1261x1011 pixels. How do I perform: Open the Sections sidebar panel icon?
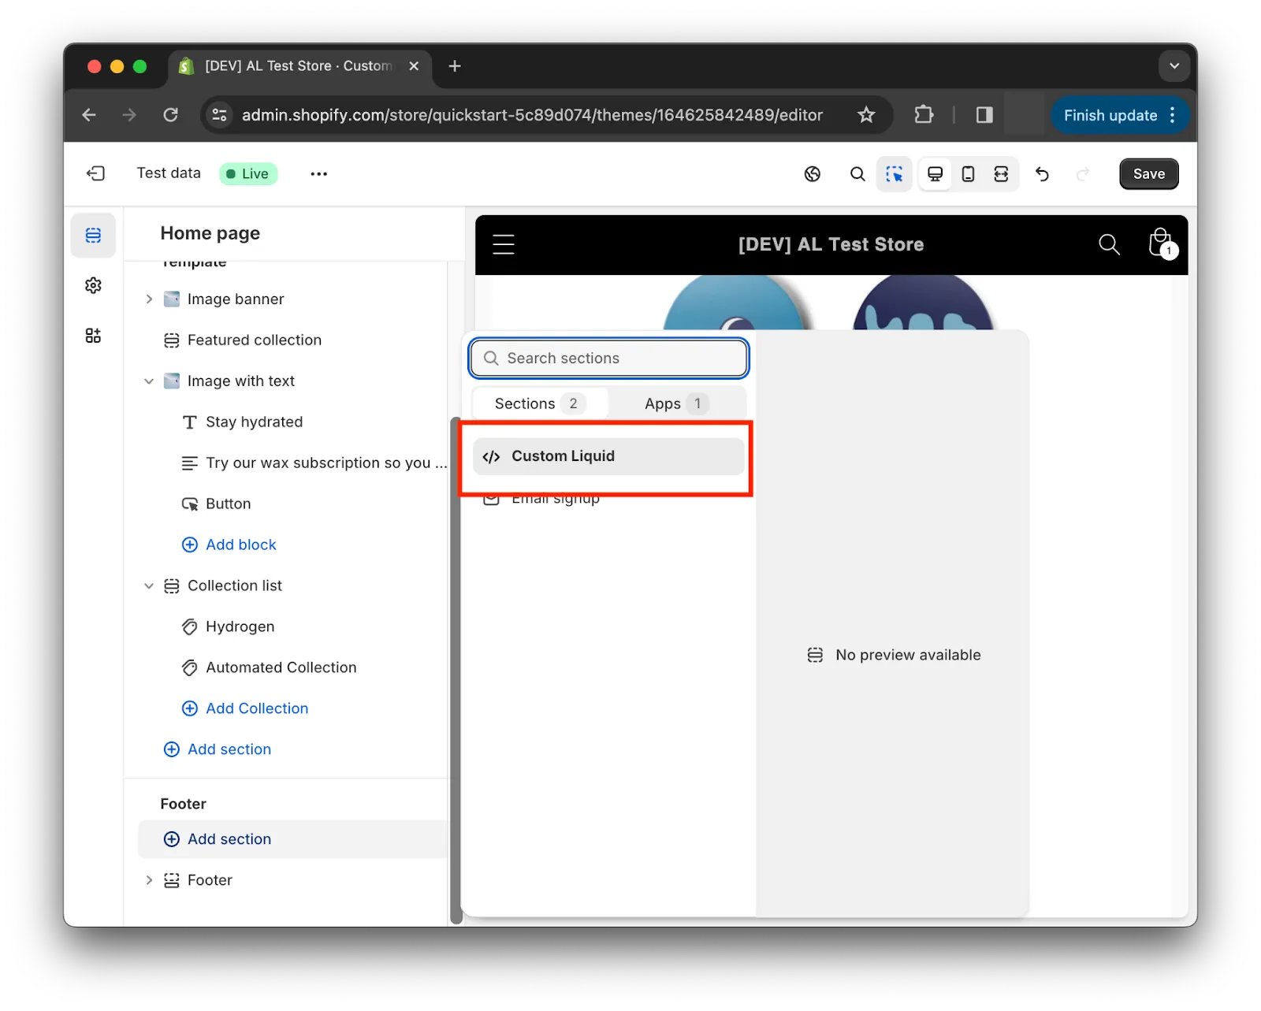pos(93,235)
